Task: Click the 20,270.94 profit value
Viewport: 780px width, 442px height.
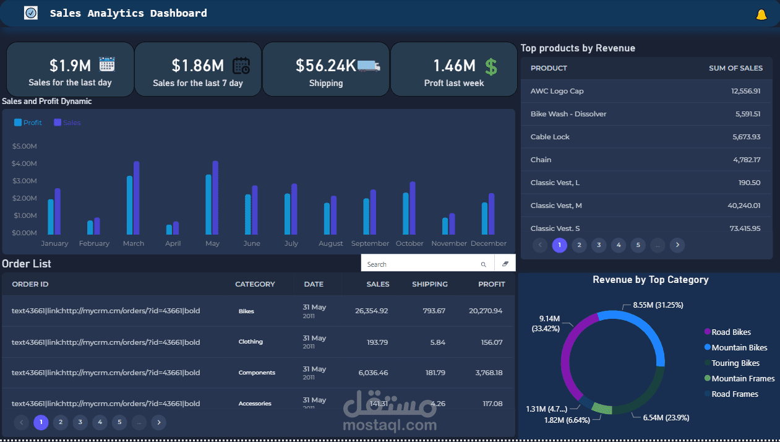Action: 486,311
